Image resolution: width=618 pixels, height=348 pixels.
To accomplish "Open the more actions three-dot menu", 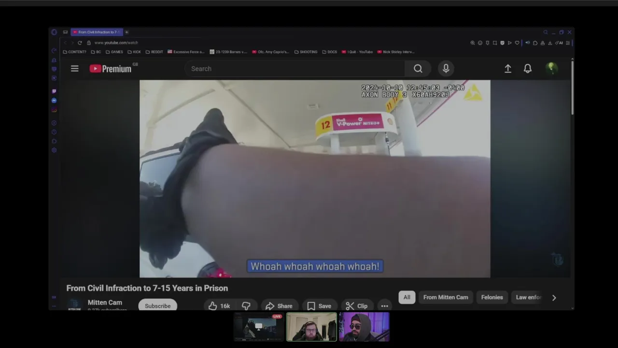I will [384, 306].
